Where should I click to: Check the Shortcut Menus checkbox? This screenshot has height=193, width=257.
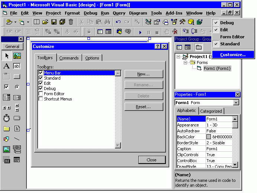(x=41, y=99)
